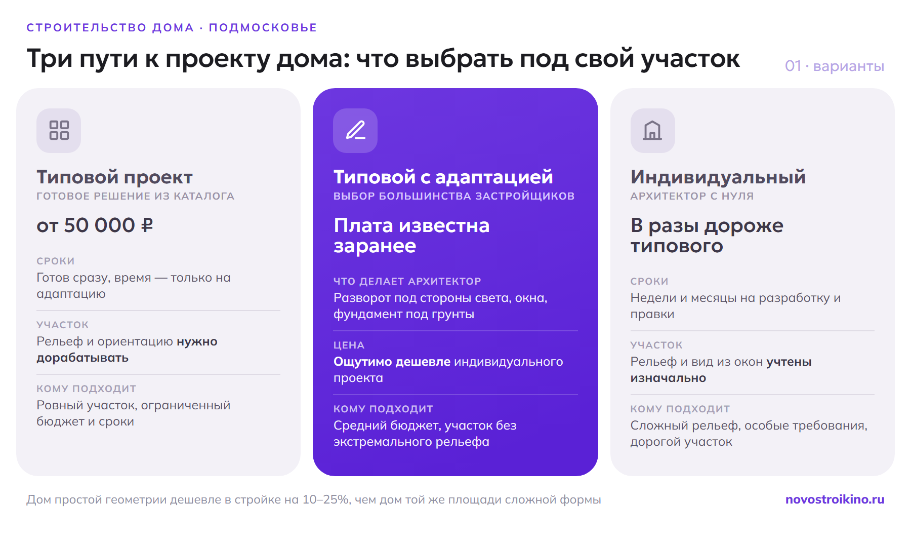
Task: Select the heading Индивидуальный
Action: (718, 177)
